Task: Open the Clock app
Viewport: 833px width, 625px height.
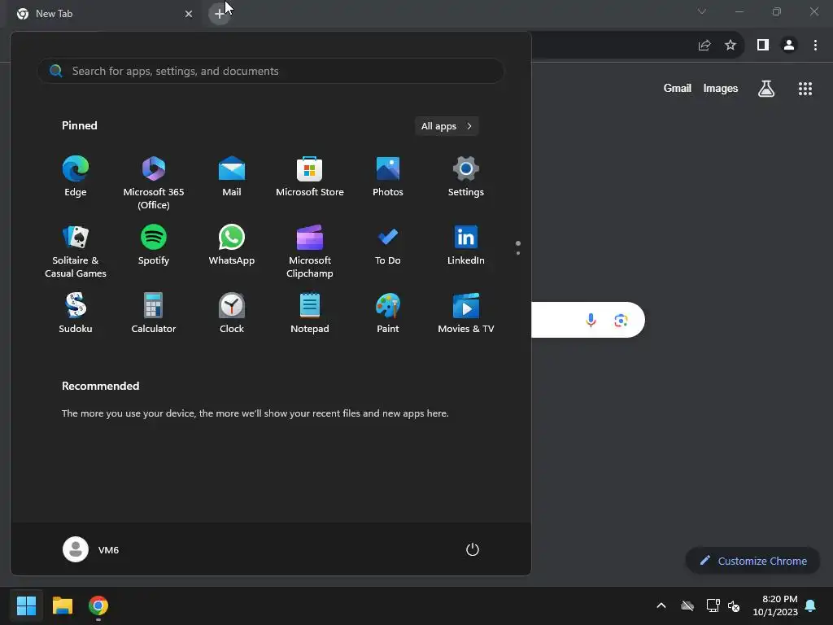Action: (x=232, y=313)
